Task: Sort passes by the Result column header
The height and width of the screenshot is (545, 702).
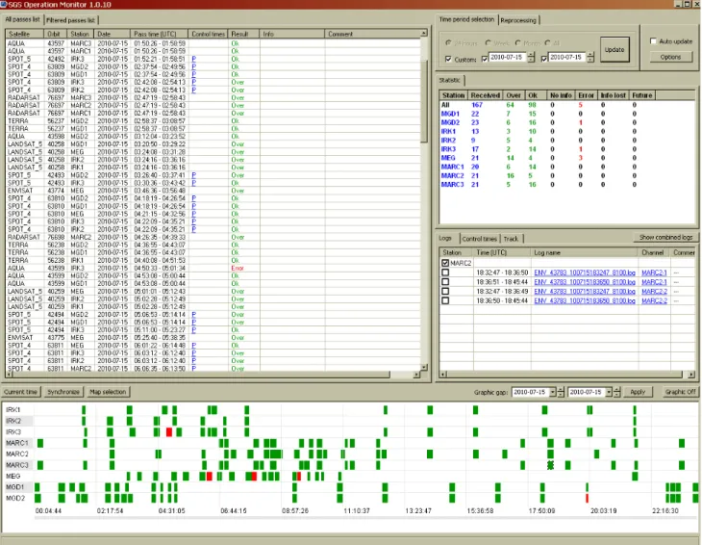Action: (x=243, y=34)
